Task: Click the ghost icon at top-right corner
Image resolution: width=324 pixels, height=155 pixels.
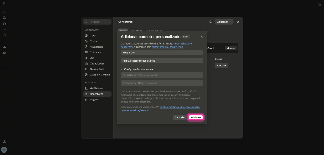Action: pyautogui.click(x=319, y=4)
